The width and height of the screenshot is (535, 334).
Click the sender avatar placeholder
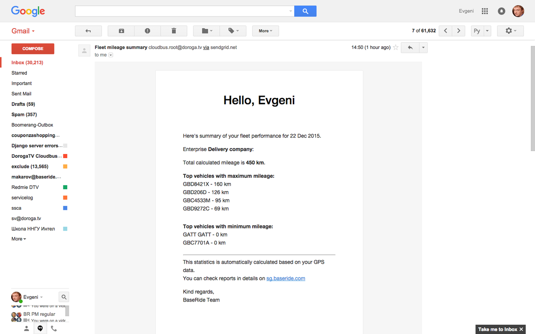(84, 50)
